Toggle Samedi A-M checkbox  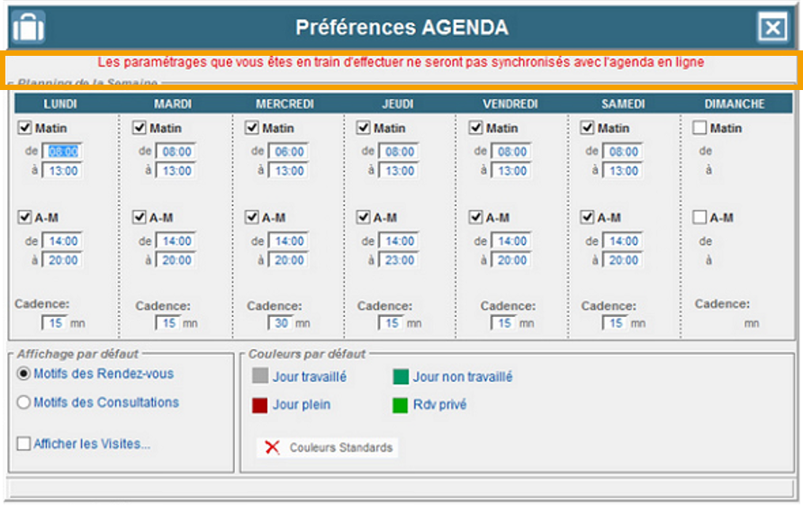(588, 217)
